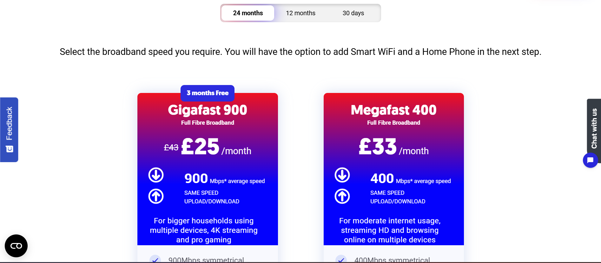The height and width of the screenshot is (263, 601).
Task: Click the 900Mbps symmetrical checkmark icon
Action: click(x=155, y=260)
